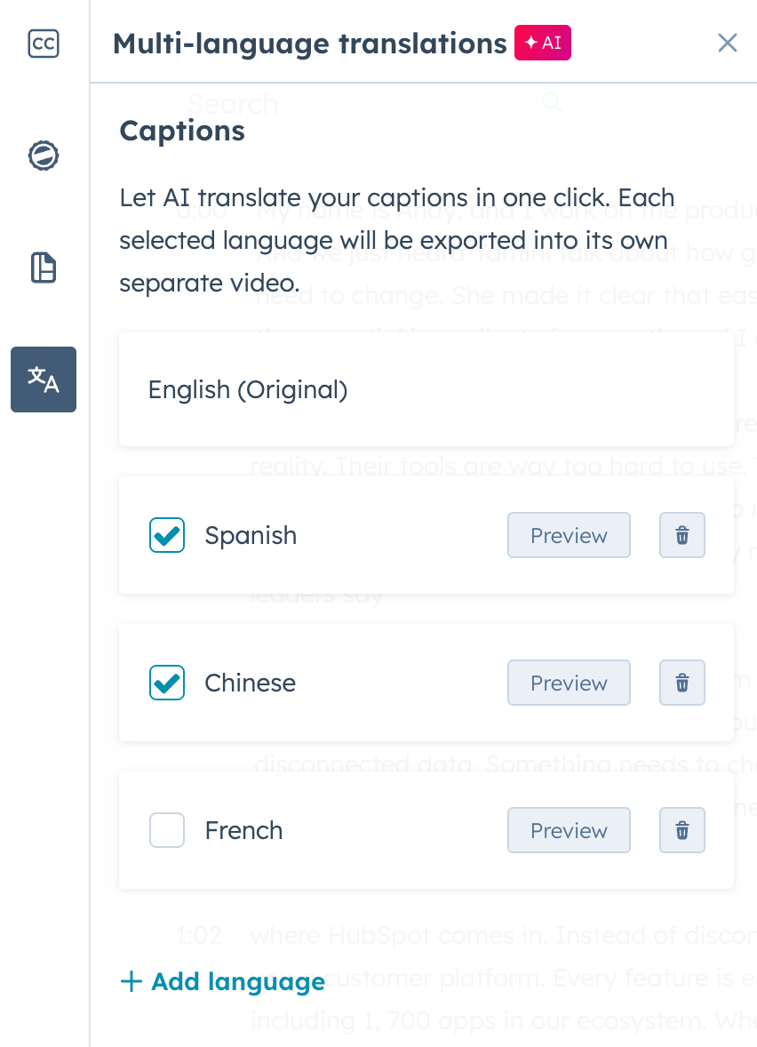Select the English (Original) language card

pos(426,389)
